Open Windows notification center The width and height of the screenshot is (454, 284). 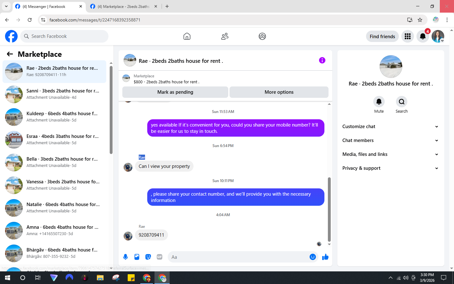[x=444, y=278]
